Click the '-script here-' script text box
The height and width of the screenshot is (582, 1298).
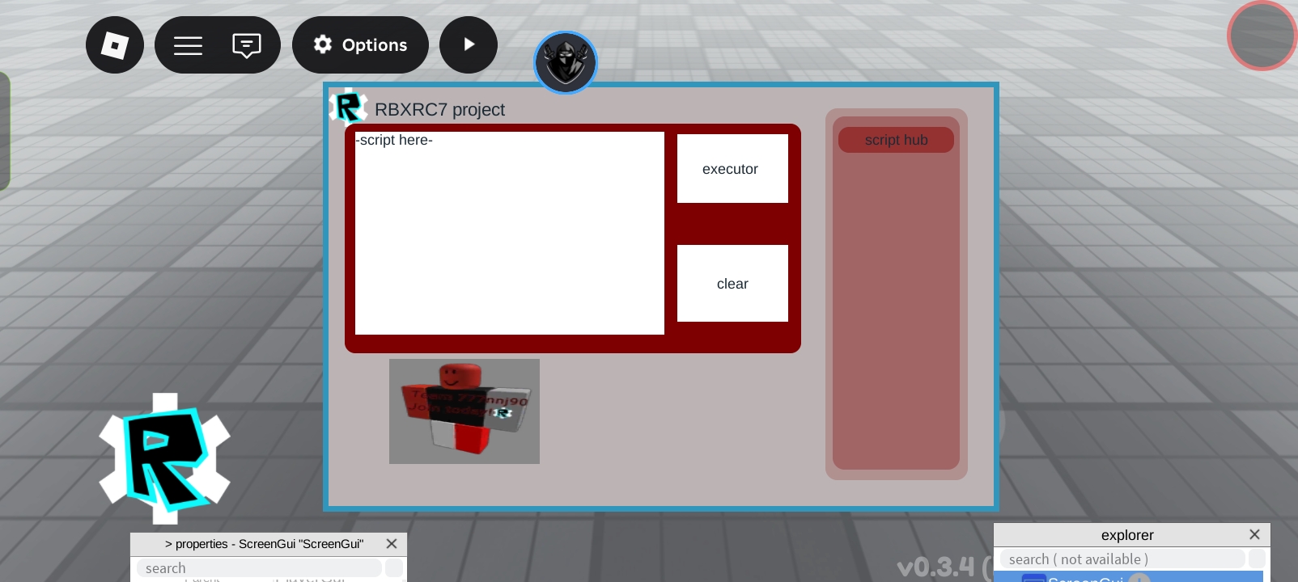[510, 233]
